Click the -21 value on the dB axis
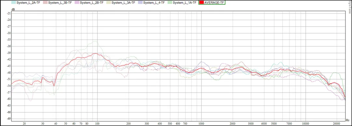 [9, 13]
